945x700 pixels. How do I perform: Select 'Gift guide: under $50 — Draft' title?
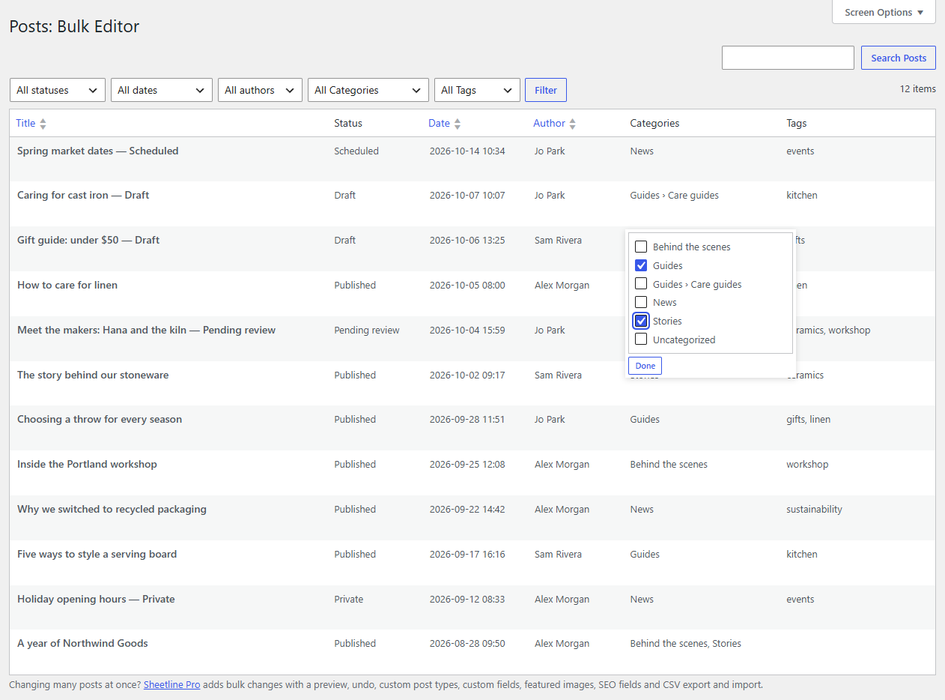click(x=88, y=240)
